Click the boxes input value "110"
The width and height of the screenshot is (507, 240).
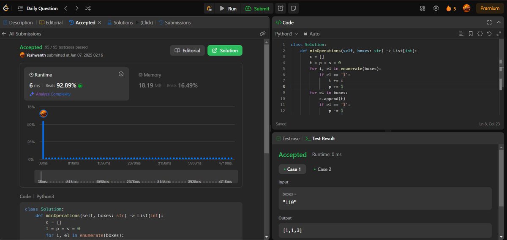click(x=289, y=202)
